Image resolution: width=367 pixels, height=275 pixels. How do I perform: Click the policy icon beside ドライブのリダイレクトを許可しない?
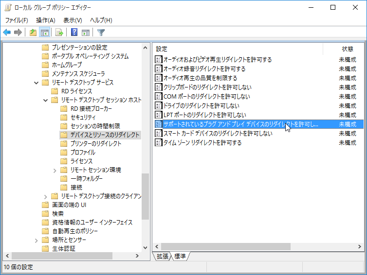coord(159,105)
